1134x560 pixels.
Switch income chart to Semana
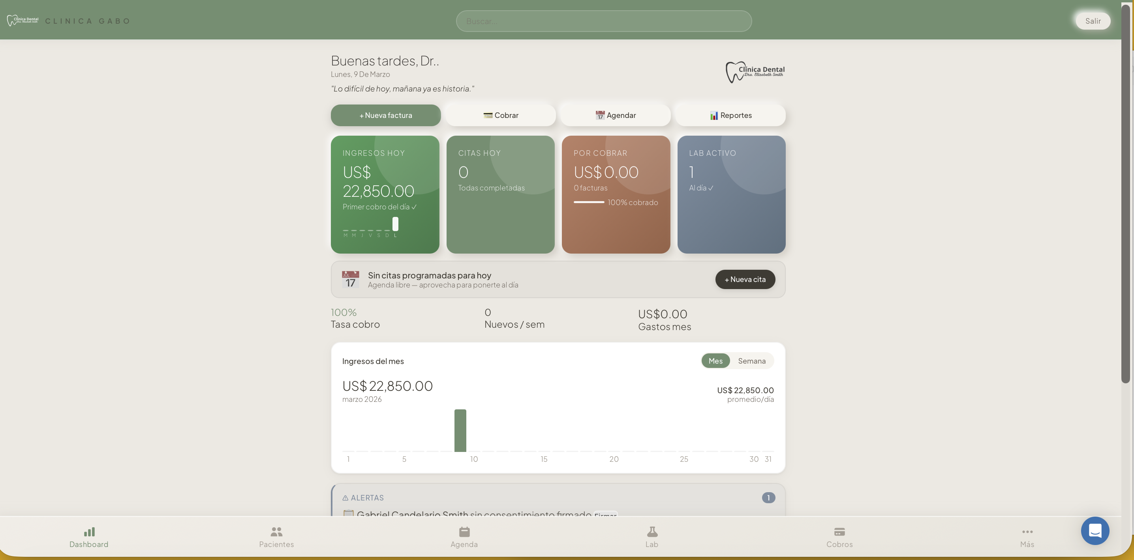point(751,361)
